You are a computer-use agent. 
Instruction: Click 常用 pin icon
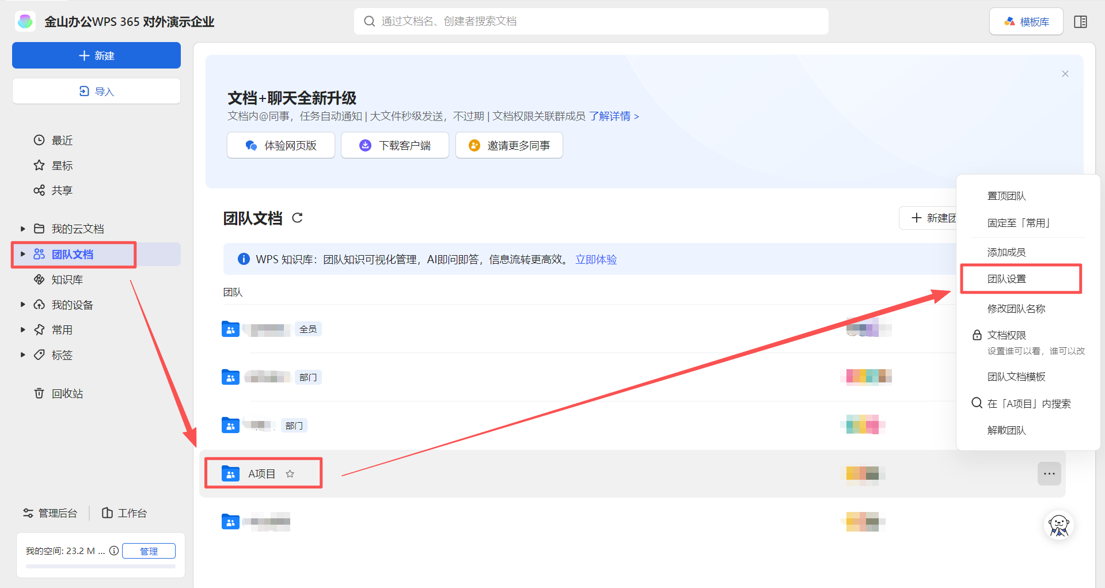coord(39,329)
